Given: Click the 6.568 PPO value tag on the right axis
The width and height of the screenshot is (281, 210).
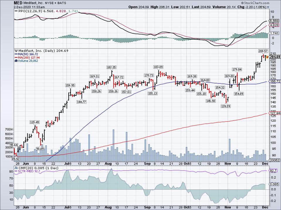Looking at the screenshot, I should point(274,21).
